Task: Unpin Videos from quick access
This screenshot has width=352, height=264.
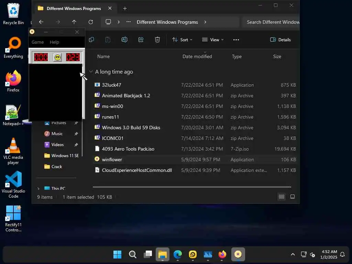Action: [76, 145]
